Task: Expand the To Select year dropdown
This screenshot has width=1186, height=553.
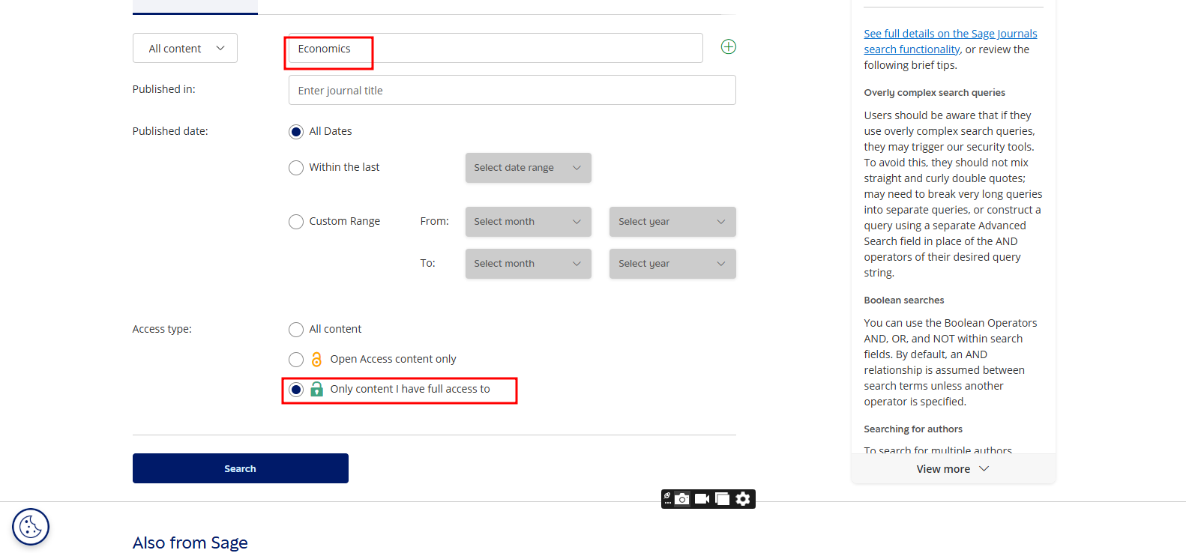Action: point(672,264)
